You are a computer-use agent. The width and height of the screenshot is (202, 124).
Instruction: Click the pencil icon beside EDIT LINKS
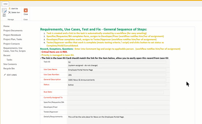coord(5,75)
